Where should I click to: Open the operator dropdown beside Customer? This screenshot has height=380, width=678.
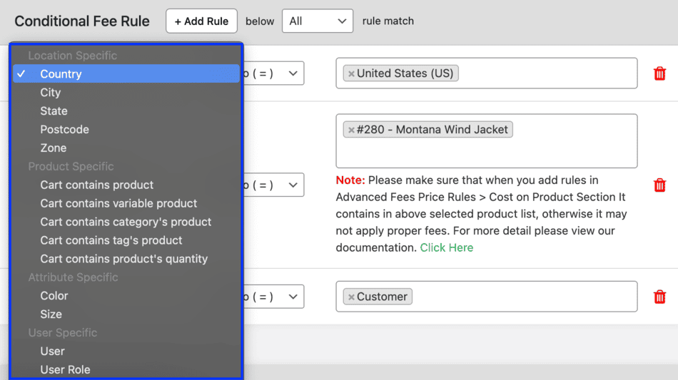(x=274, y=297)
